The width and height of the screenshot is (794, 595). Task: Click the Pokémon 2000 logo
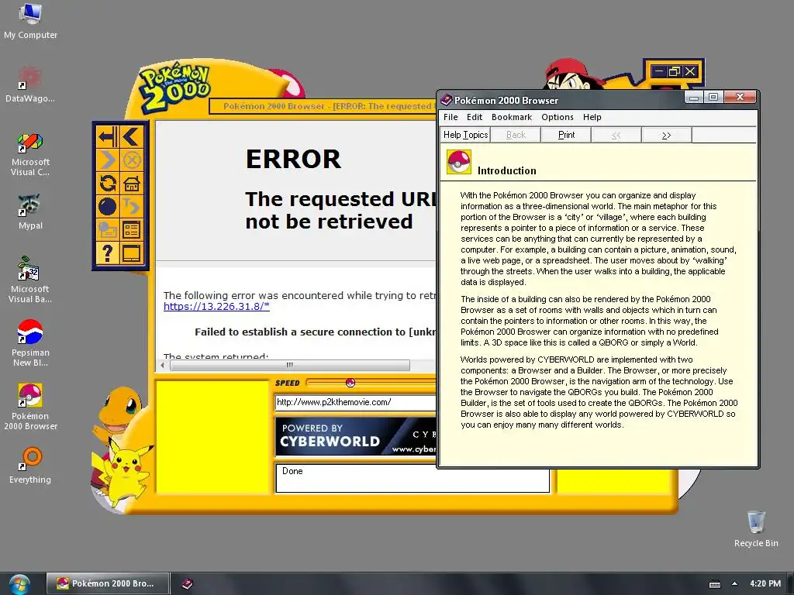[x=174, y=87]
